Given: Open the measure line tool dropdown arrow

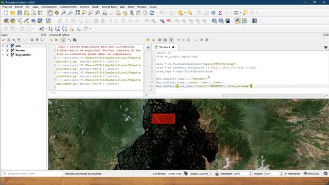Looking at the screenshot, I should pyautogui.click(x=241, y=13).
